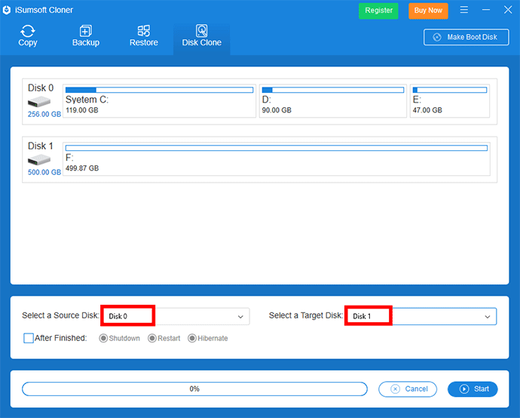Click the Copy icon in the toolbar
Screen dimensions: 520x418
coord(28,32)
